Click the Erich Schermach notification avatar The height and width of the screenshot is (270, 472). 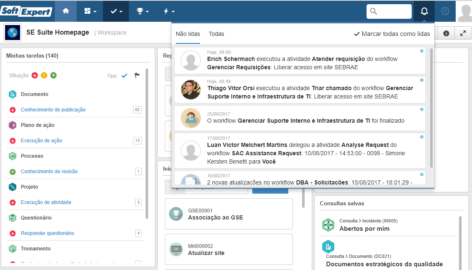click(190, 61)
